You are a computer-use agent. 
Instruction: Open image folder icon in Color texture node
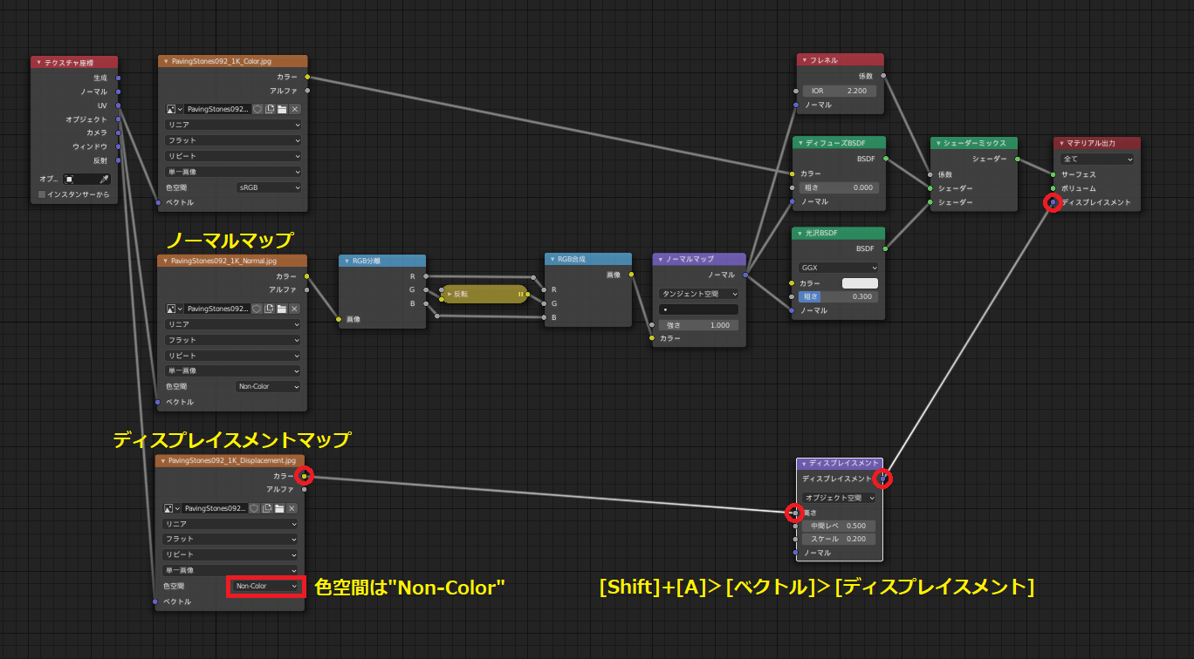coord(282,109)
